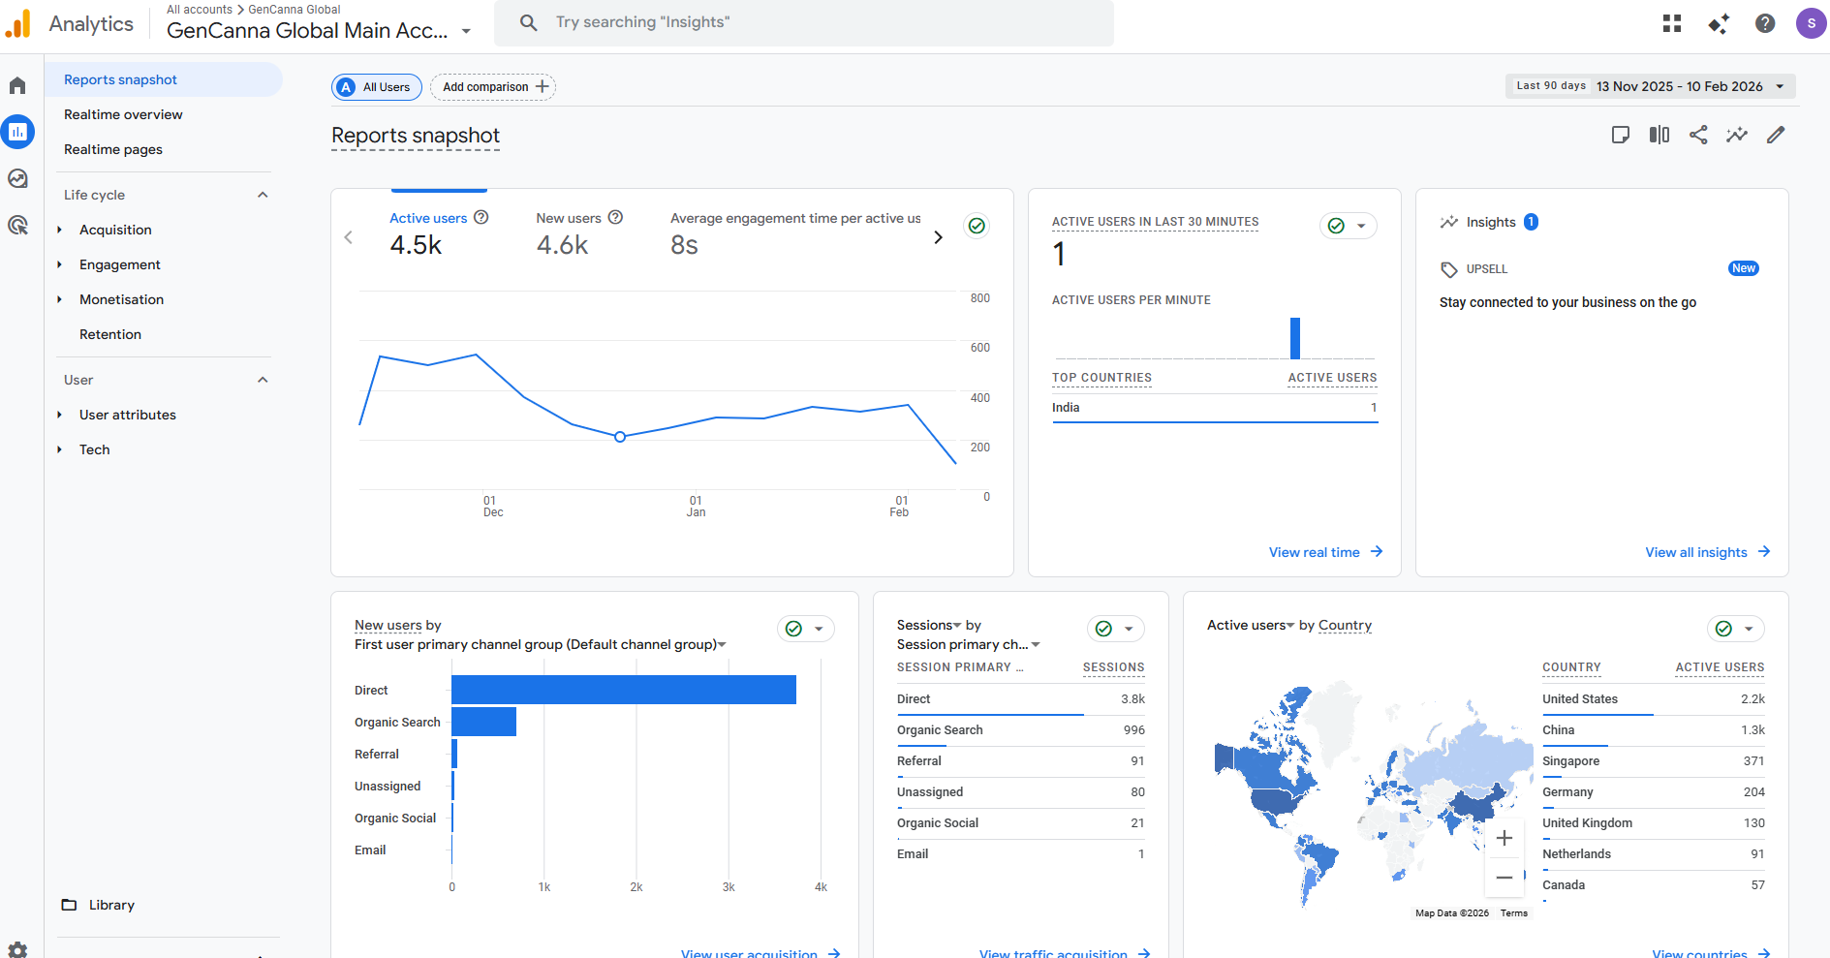
Task: Open the Advertising icon in sidebar rail
Action: tap(17, 226)
